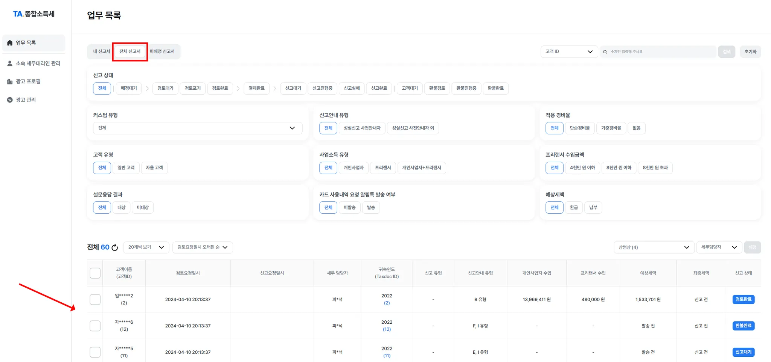Click the refresh icon next to 전체 60
771x362 pixels.
point(115,247)
